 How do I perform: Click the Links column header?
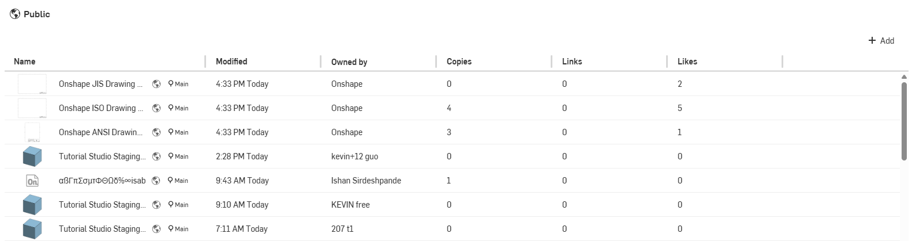(x=572, y=62)
